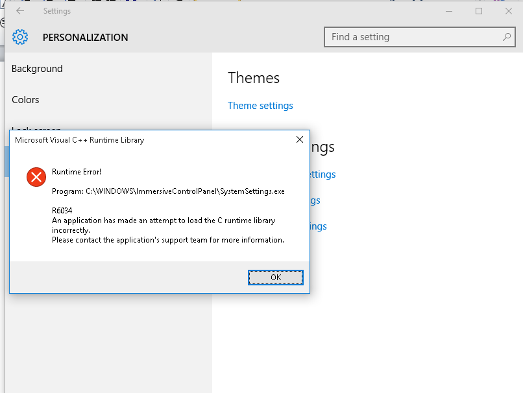Focus the Find a setting field
Viewport: 523px width, 393px height.
click(x=420, y=37)
